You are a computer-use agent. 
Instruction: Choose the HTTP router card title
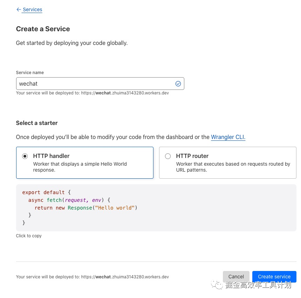pos(192,156)
